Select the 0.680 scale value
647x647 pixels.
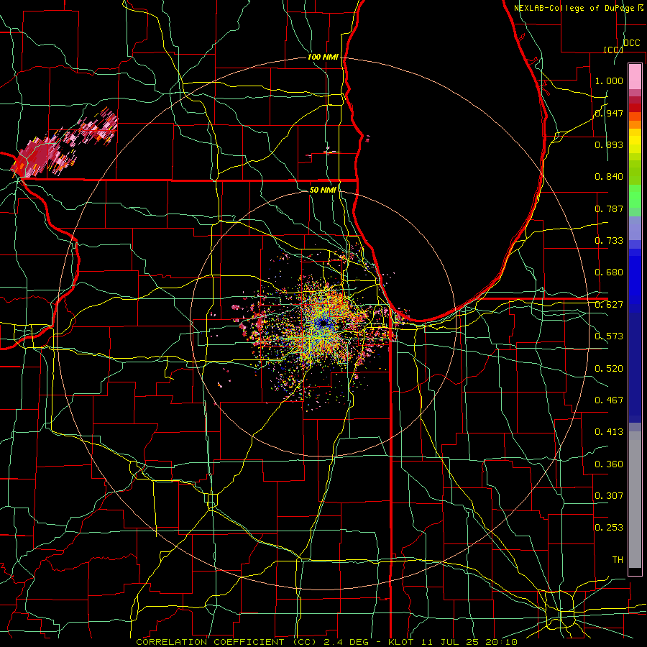(x=609, y=272)
